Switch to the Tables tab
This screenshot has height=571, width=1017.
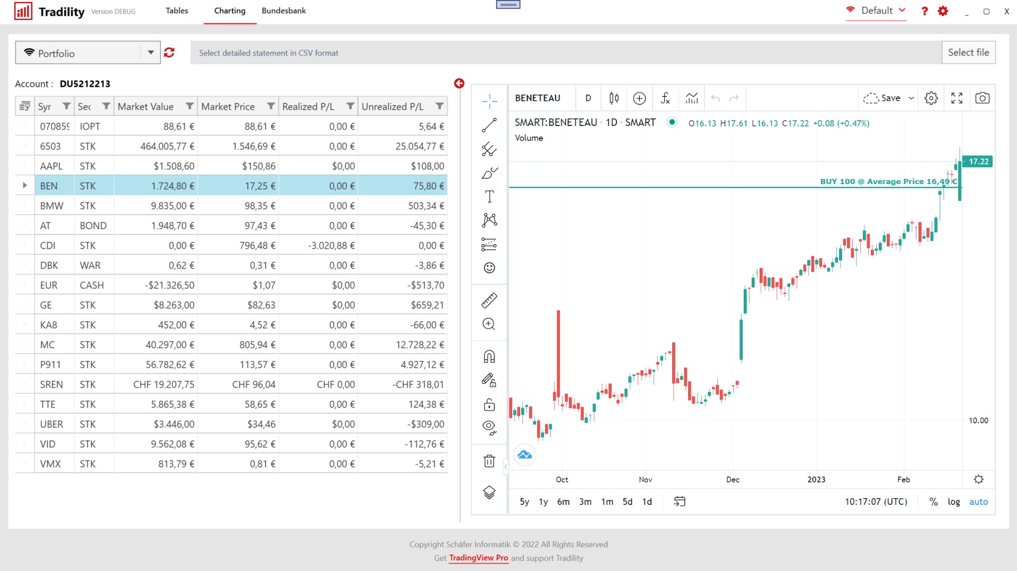click(x=177, y=11)
